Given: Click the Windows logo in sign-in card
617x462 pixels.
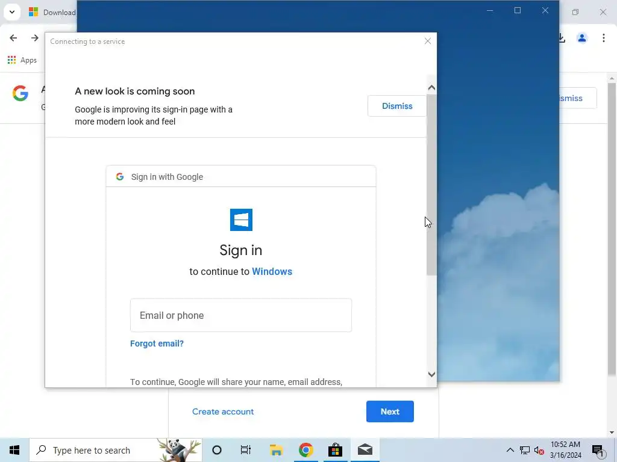Looking at the screenshot, I should click(x=241, y=220).
